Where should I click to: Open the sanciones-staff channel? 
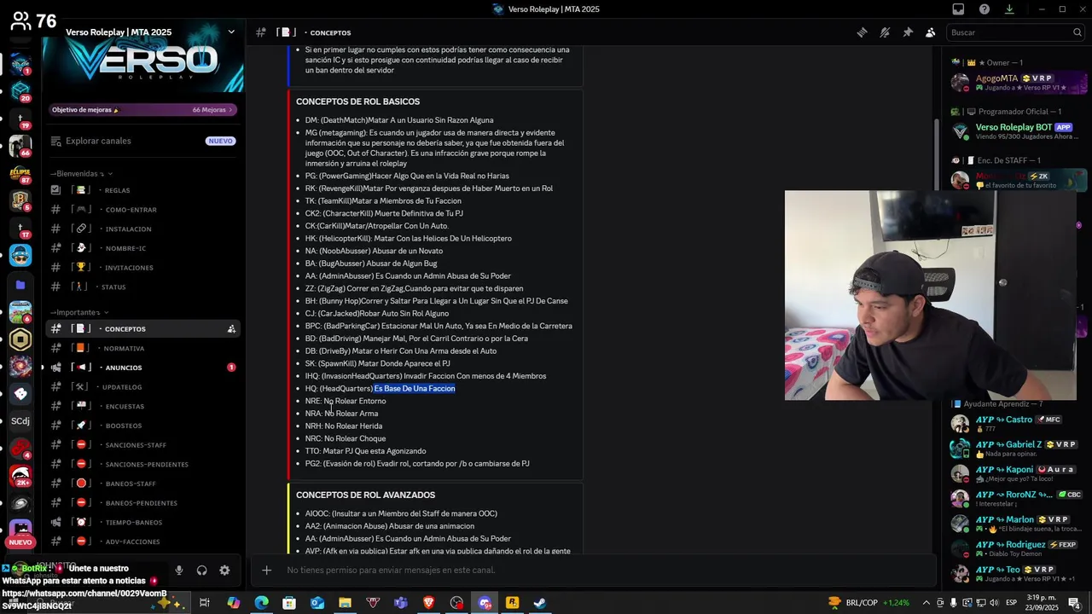pos(142,445)
